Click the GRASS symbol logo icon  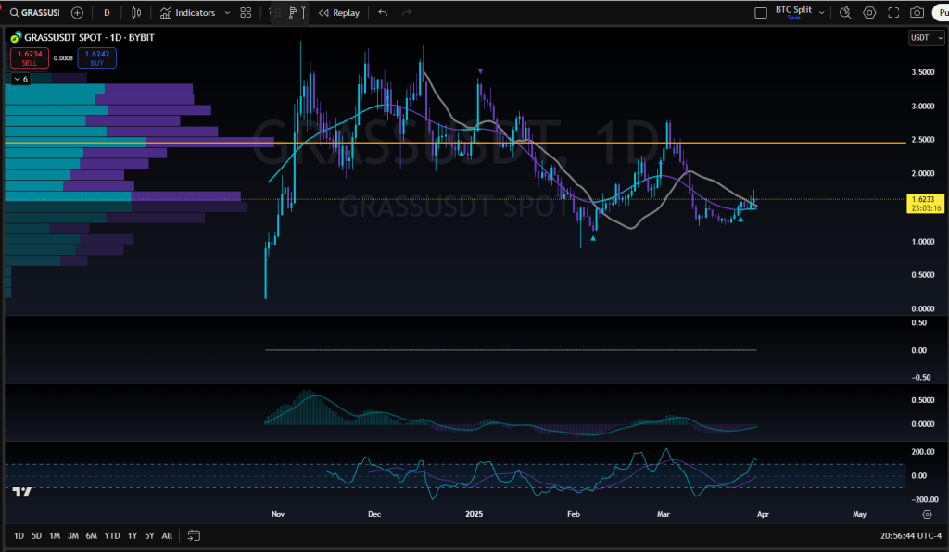click(16, 37)
